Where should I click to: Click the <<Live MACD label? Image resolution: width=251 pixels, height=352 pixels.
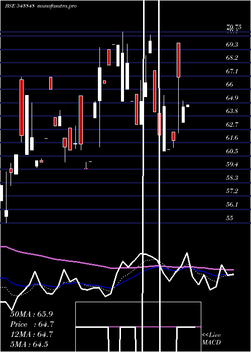(x=211, y=338)
